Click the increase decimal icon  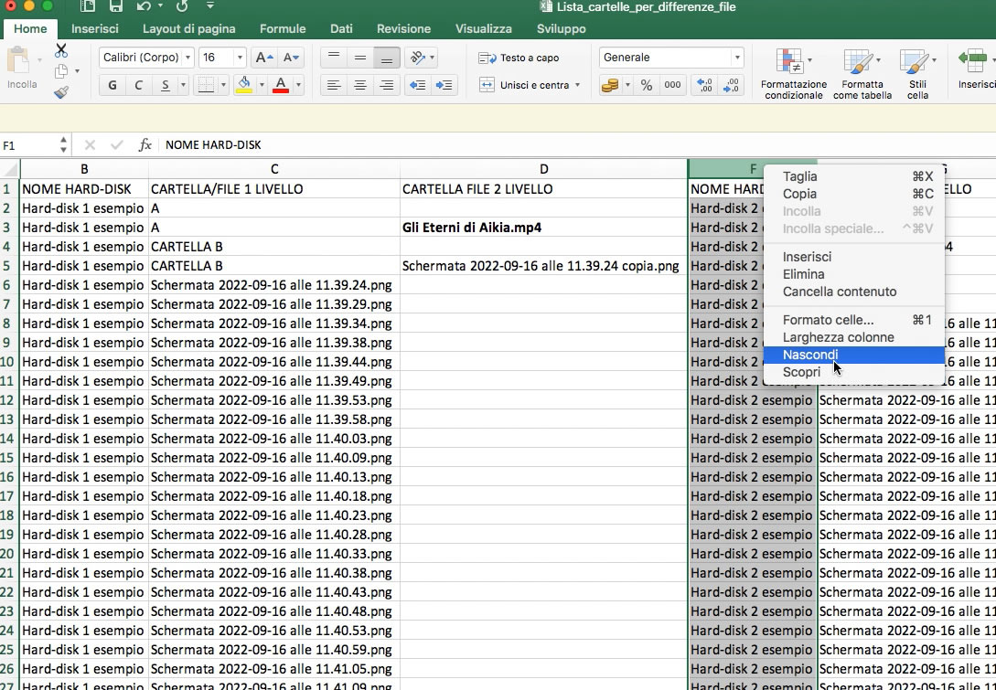point(704,85)
